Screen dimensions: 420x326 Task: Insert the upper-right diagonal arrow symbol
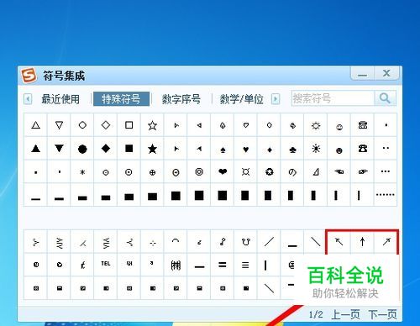click(x=386, y=241)
